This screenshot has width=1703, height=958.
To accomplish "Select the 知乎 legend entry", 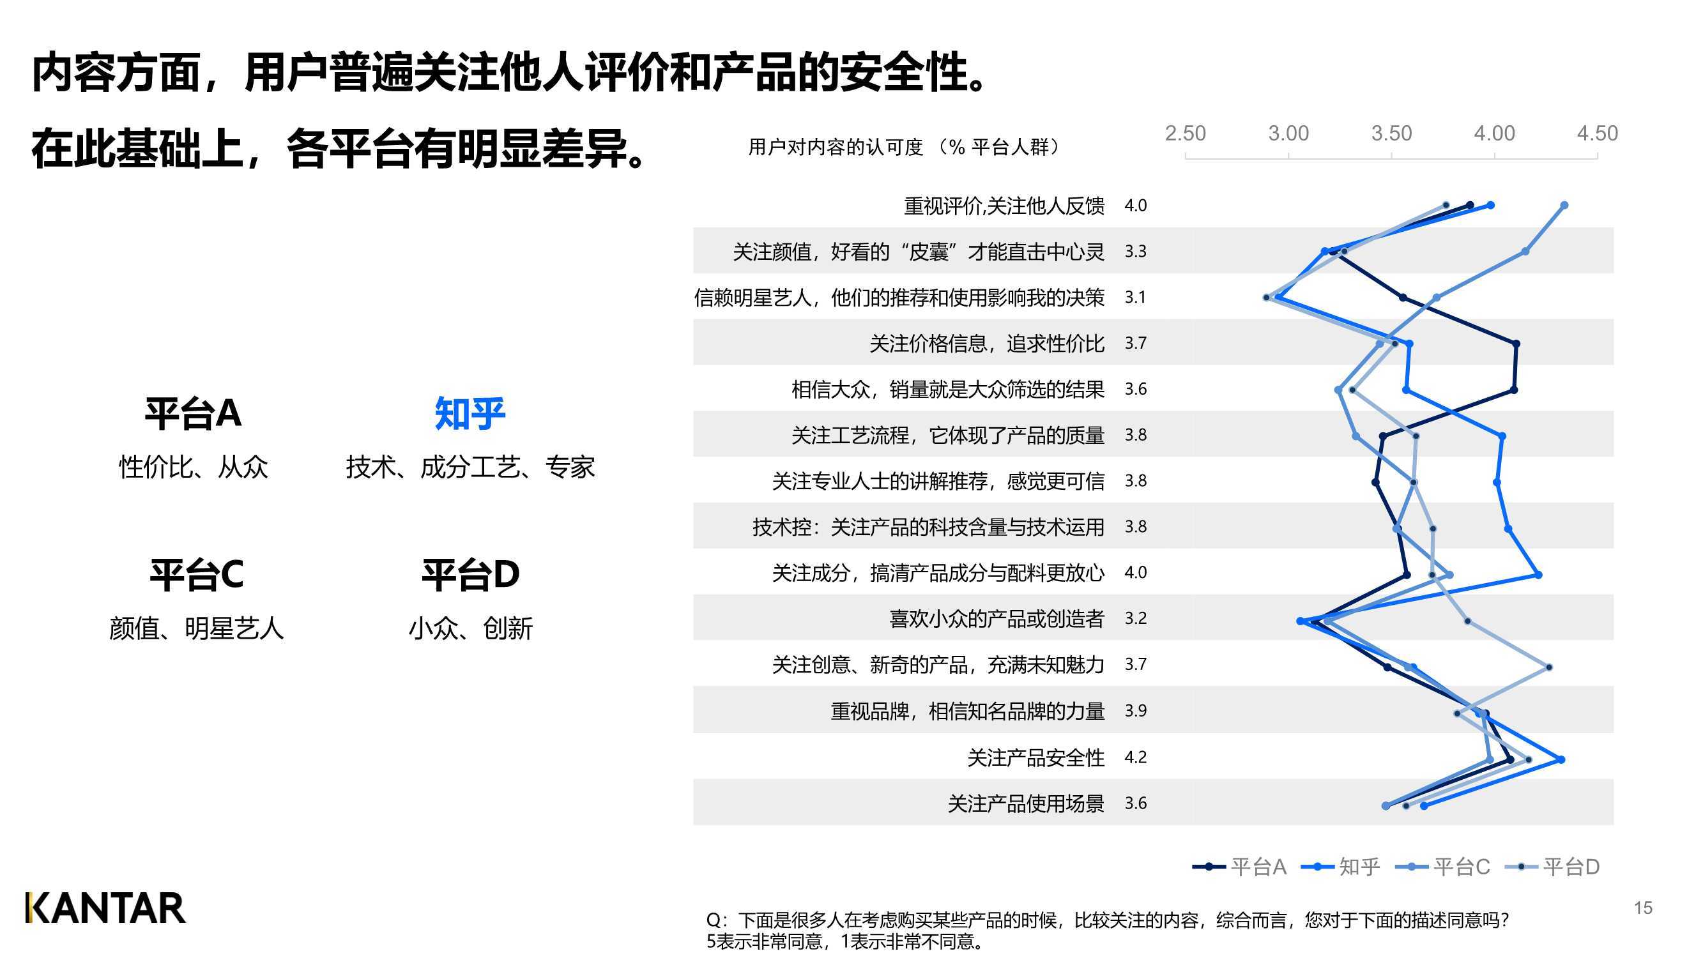I will pos(1340,866).
